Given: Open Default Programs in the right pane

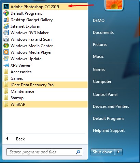Looking at the screenshot, I should (x=109, y=118).
